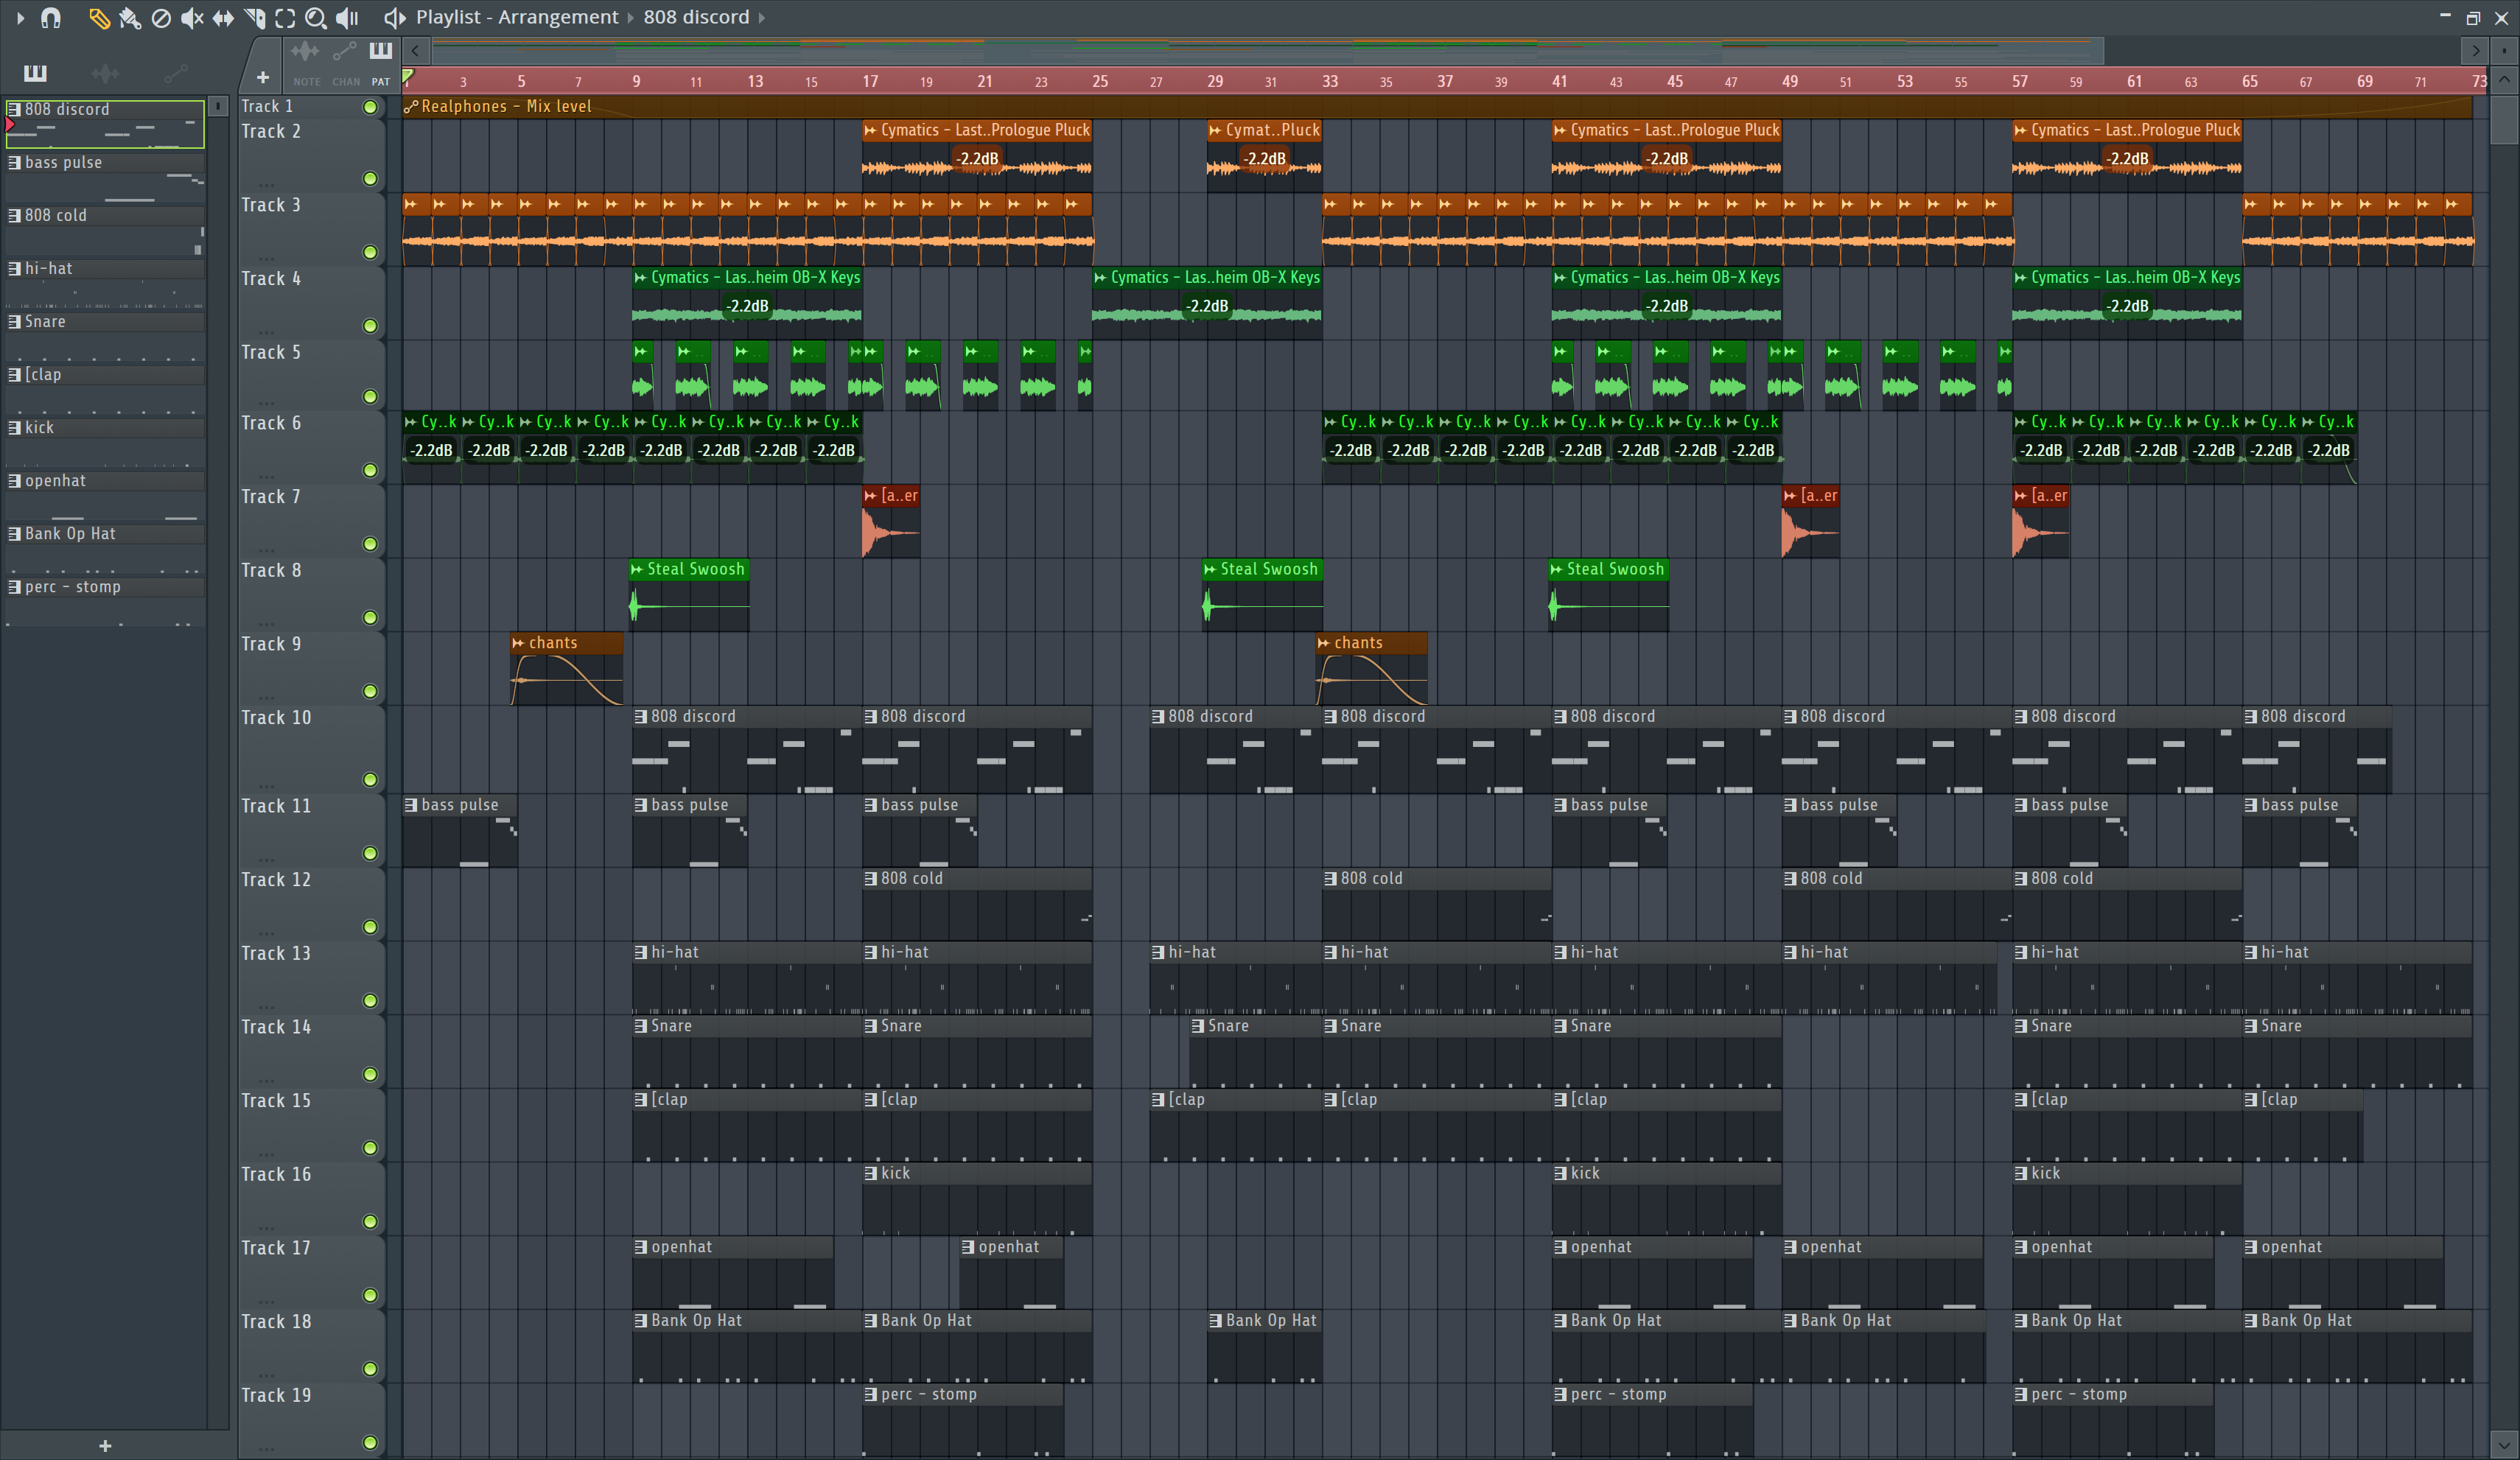
Task: Show patterns in picker piano icon
Action: 35,72
